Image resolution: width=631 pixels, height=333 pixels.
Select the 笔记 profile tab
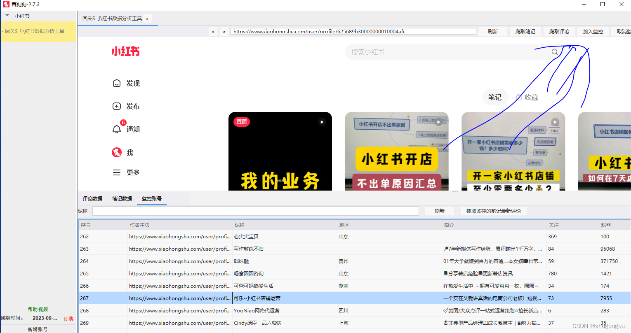pyautogui.click(x=495, y=97)
